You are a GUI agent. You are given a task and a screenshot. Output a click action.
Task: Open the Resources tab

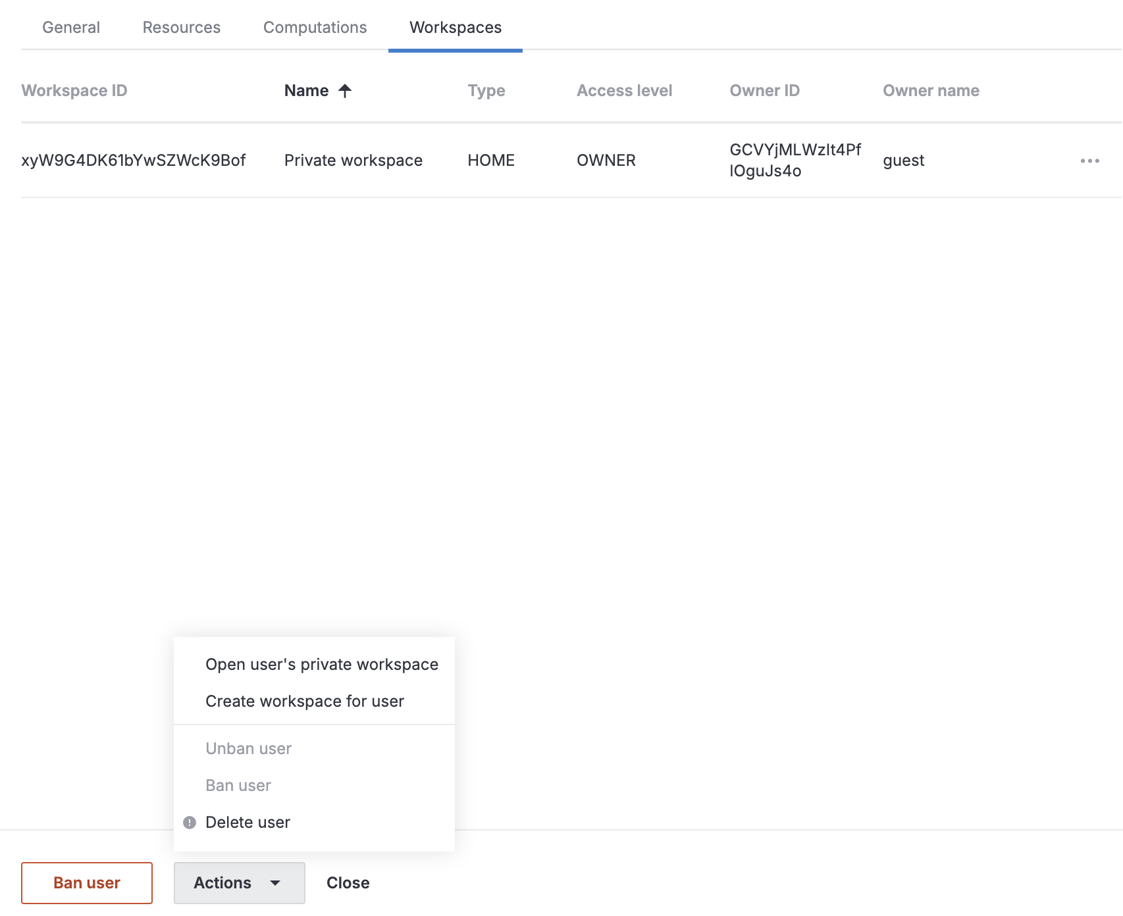pos(181,27)
